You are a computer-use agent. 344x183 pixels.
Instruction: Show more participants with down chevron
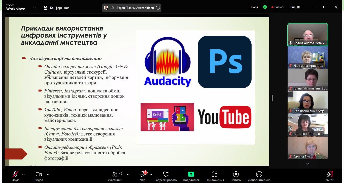coord(308,164)
